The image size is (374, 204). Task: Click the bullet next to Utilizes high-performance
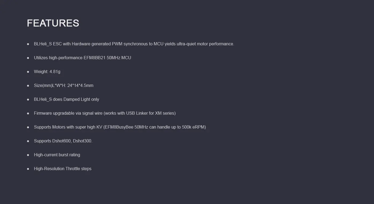28,58
